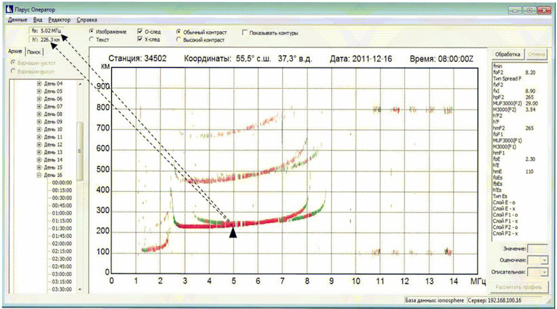The width and height of the screenshot is (557, 309).
Task: Click the Обработка button
Action: click(x=507, y=54)
